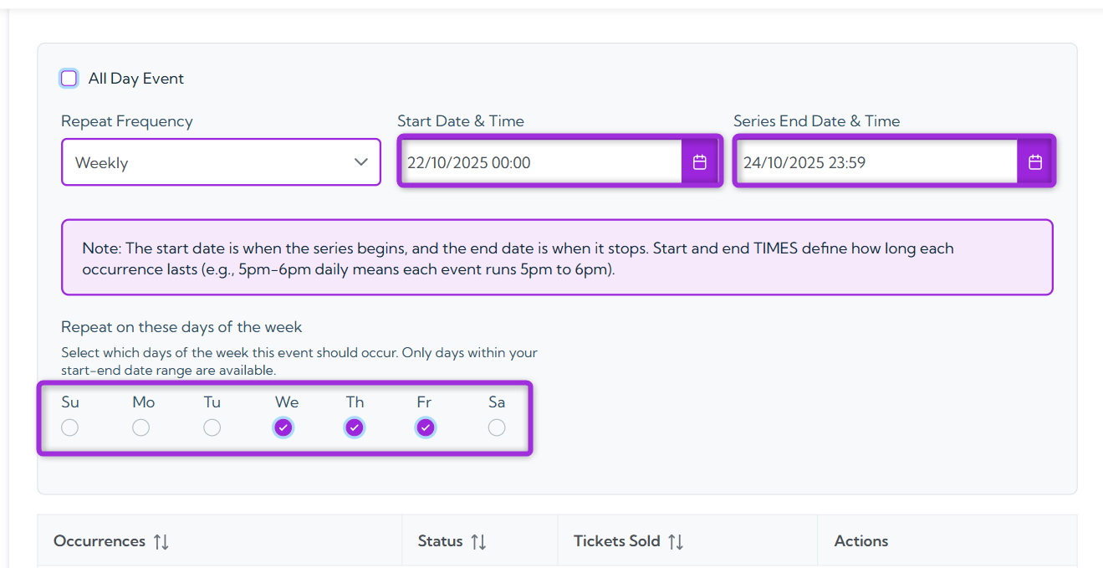Viewport: 1103px width, 568px height.
Task: Sort by Occurrences column arrows
Action: [161, 542]
